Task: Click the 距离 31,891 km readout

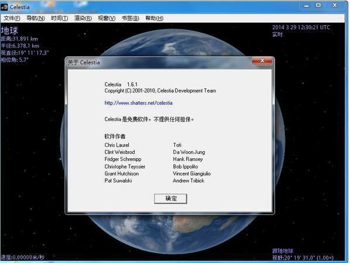Action: 19,39
